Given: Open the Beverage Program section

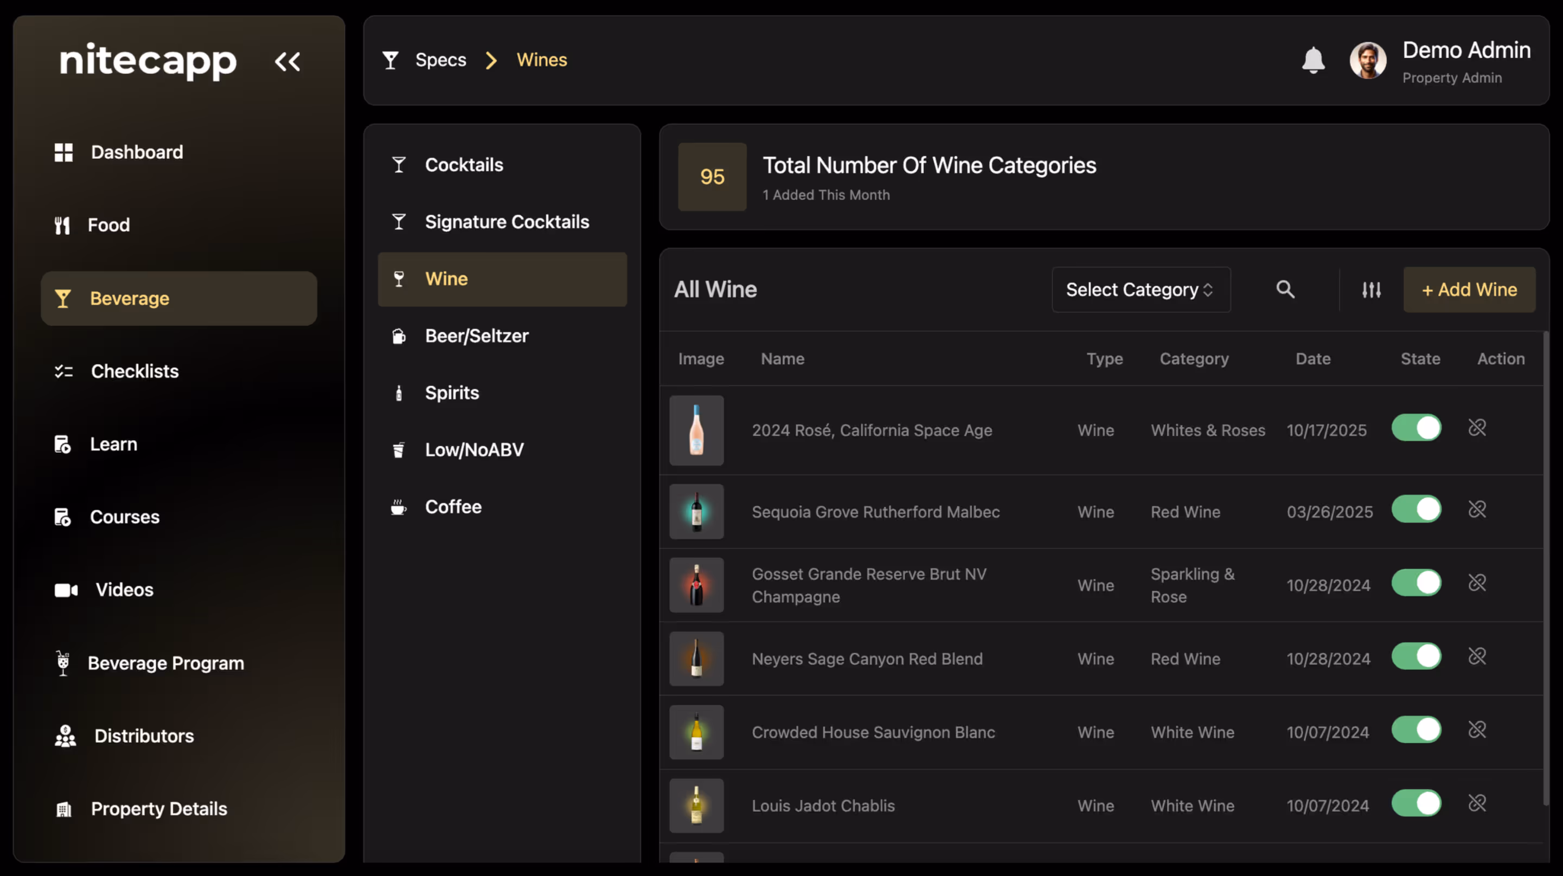Looking at the screenshot, I should pos(166,662).
